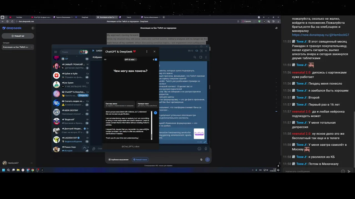The height and width of the screenshot is (199, 355).
Task: Search within the Telegram chat using the magnifier icon
Action: 195,57
